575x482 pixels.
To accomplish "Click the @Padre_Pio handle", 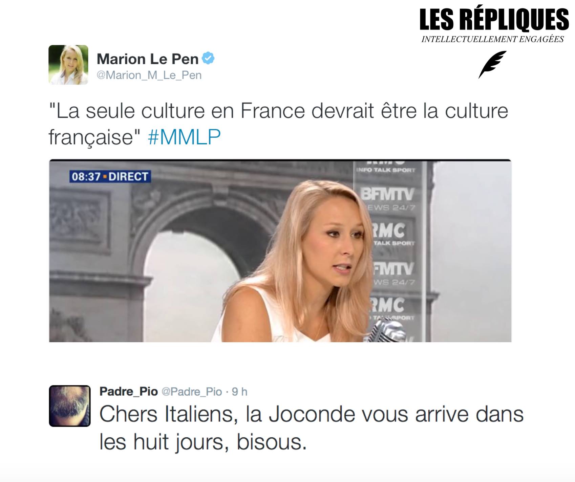I will pyautogui.click(x=192, y=392).
